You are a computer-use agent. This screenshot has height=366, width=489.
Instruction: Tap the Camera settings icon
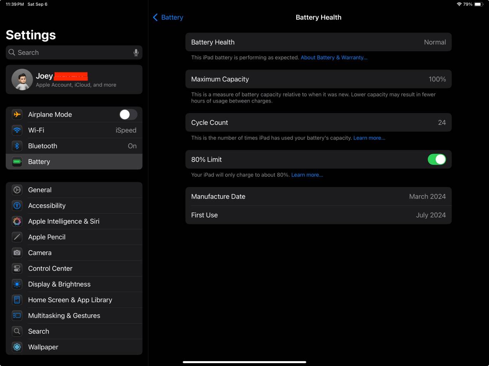pyautogui.click(x=17, y=253)
